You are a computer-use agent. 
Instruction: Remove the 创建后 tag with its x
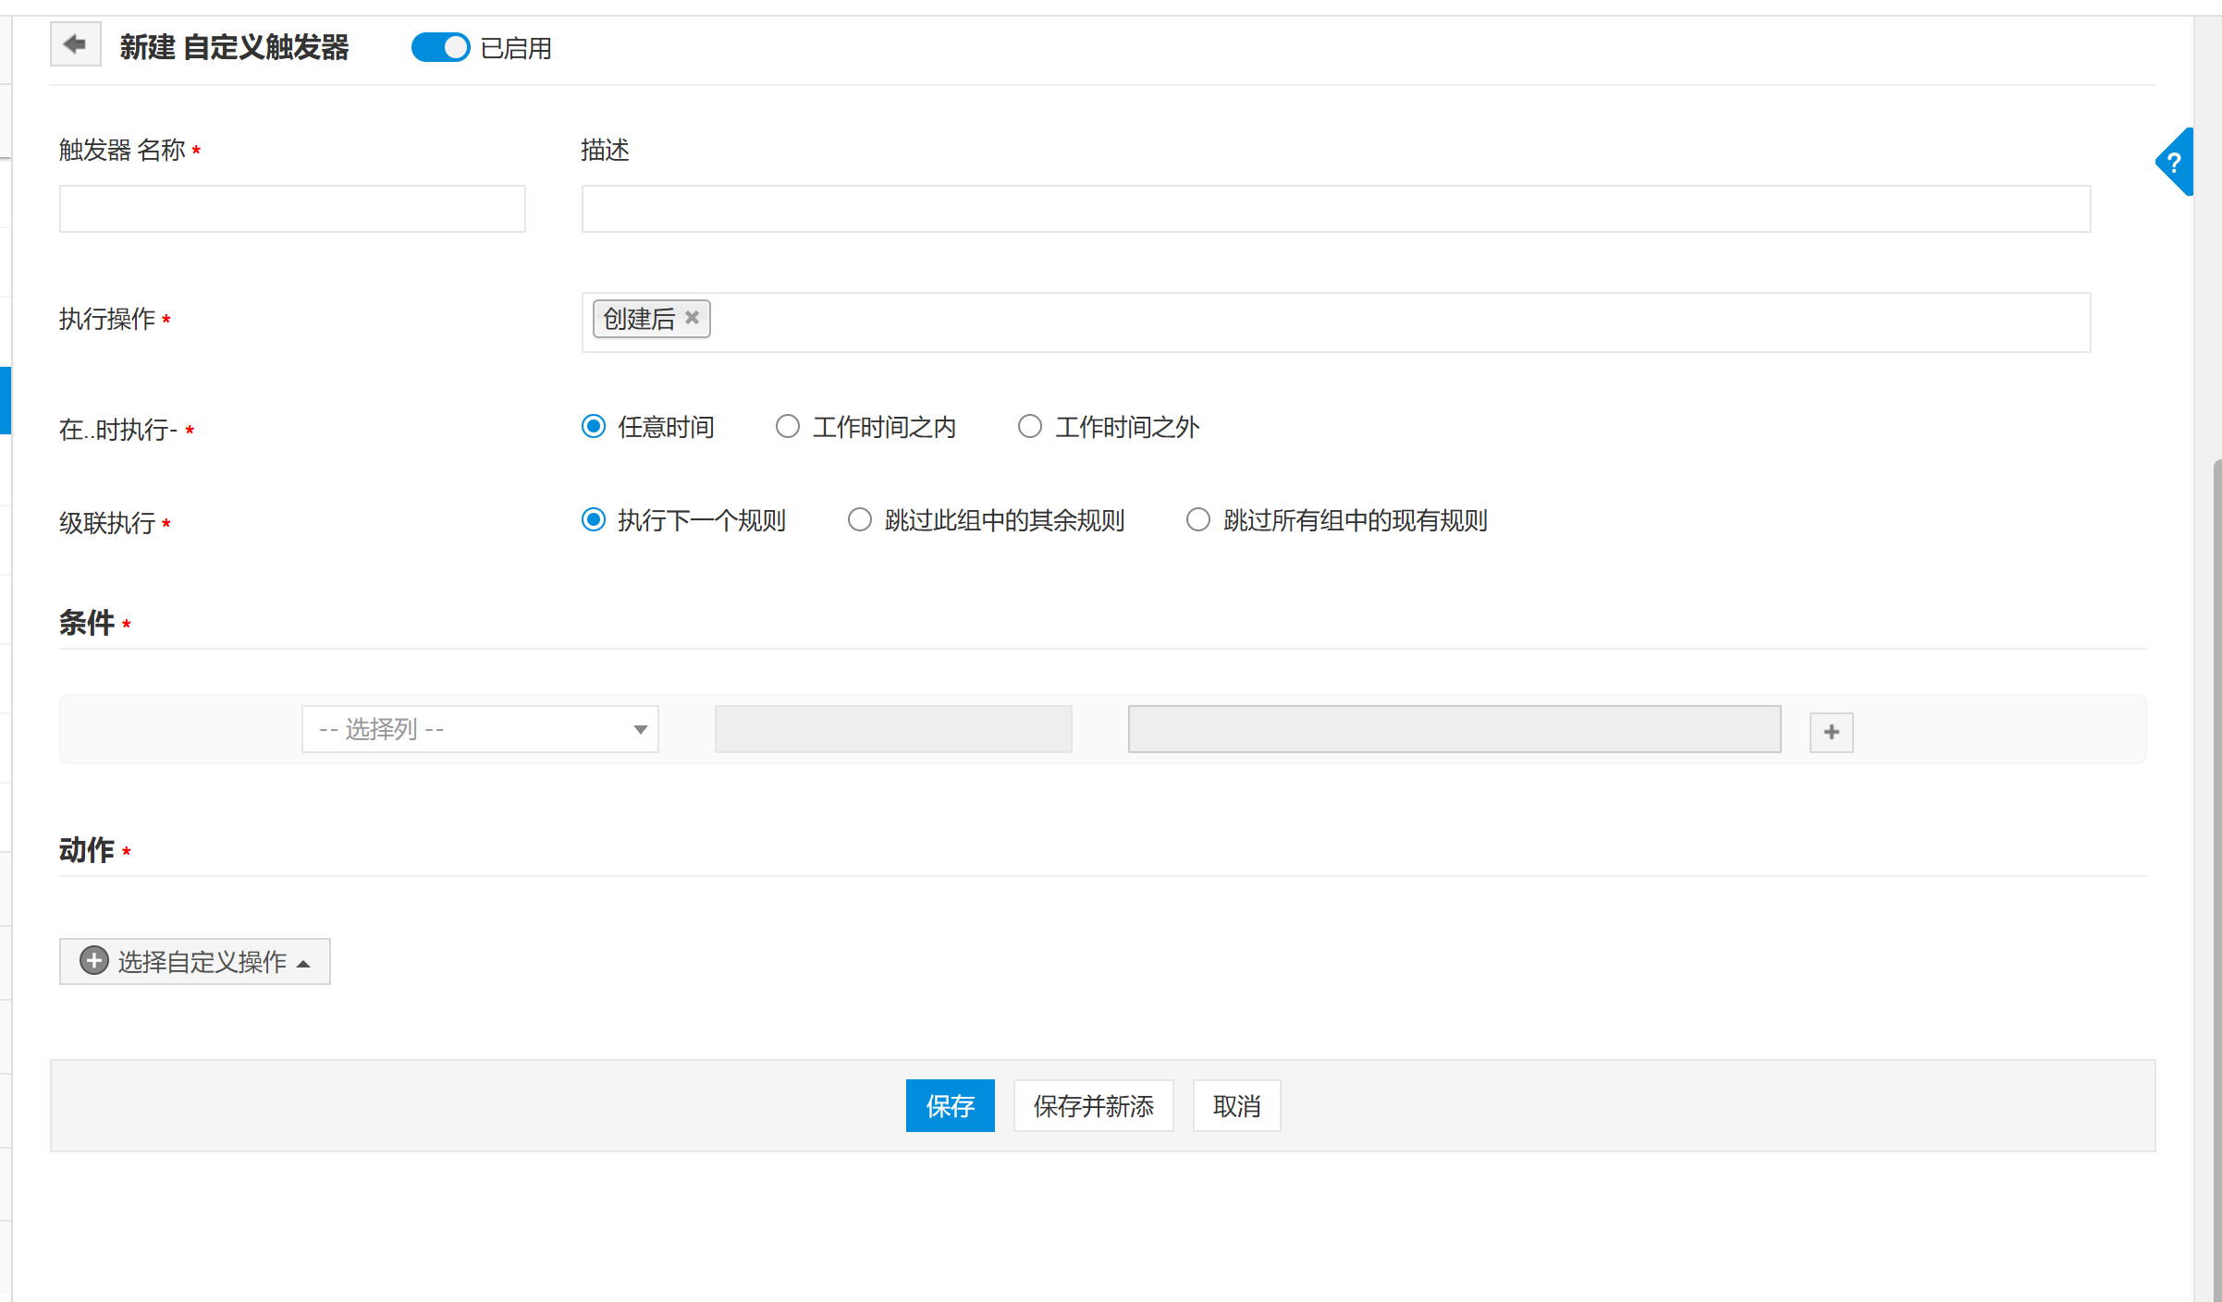(x=692, y=318)
